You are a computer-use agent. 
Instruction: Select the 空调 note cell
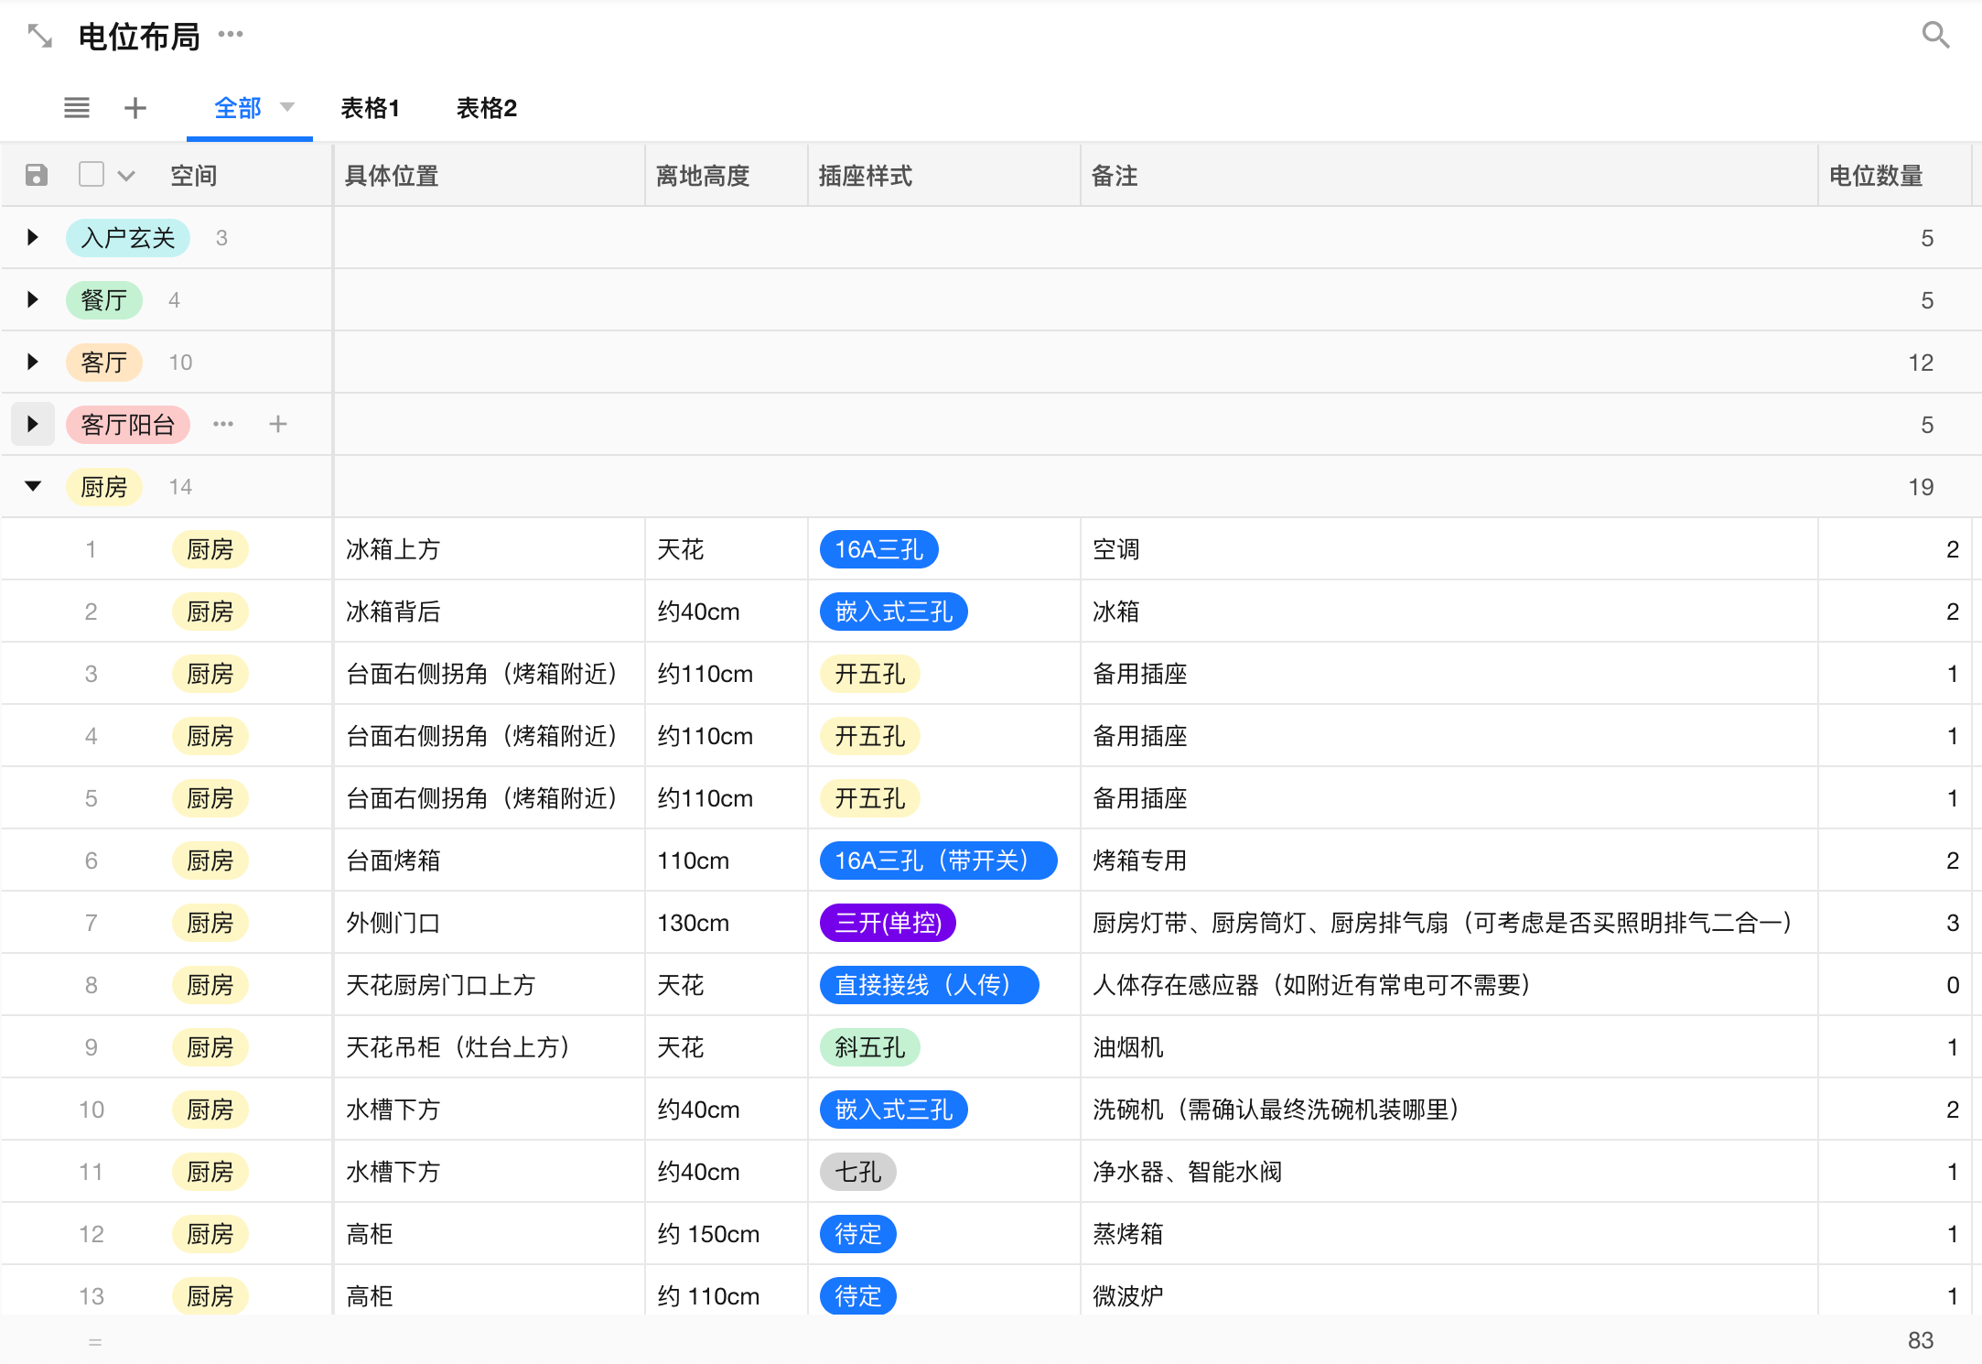coord(1449,549)
